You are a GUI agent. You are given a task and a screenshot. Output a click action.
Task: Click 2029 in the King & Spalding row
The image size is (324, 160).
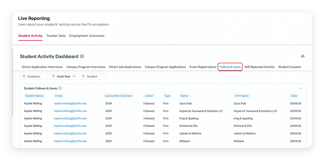[108, 118]
